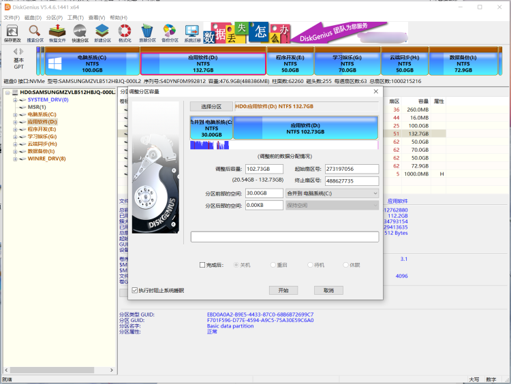
Task: Click the 起始扇区号 start sector field
Action: [x=352, y=169]
